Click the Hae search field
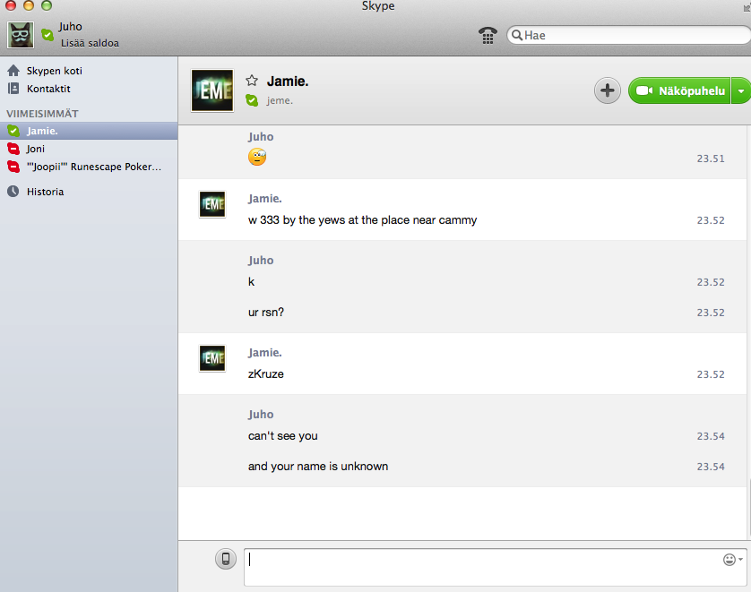This screenshot has height=592, width=751. (x=632, y=35)
